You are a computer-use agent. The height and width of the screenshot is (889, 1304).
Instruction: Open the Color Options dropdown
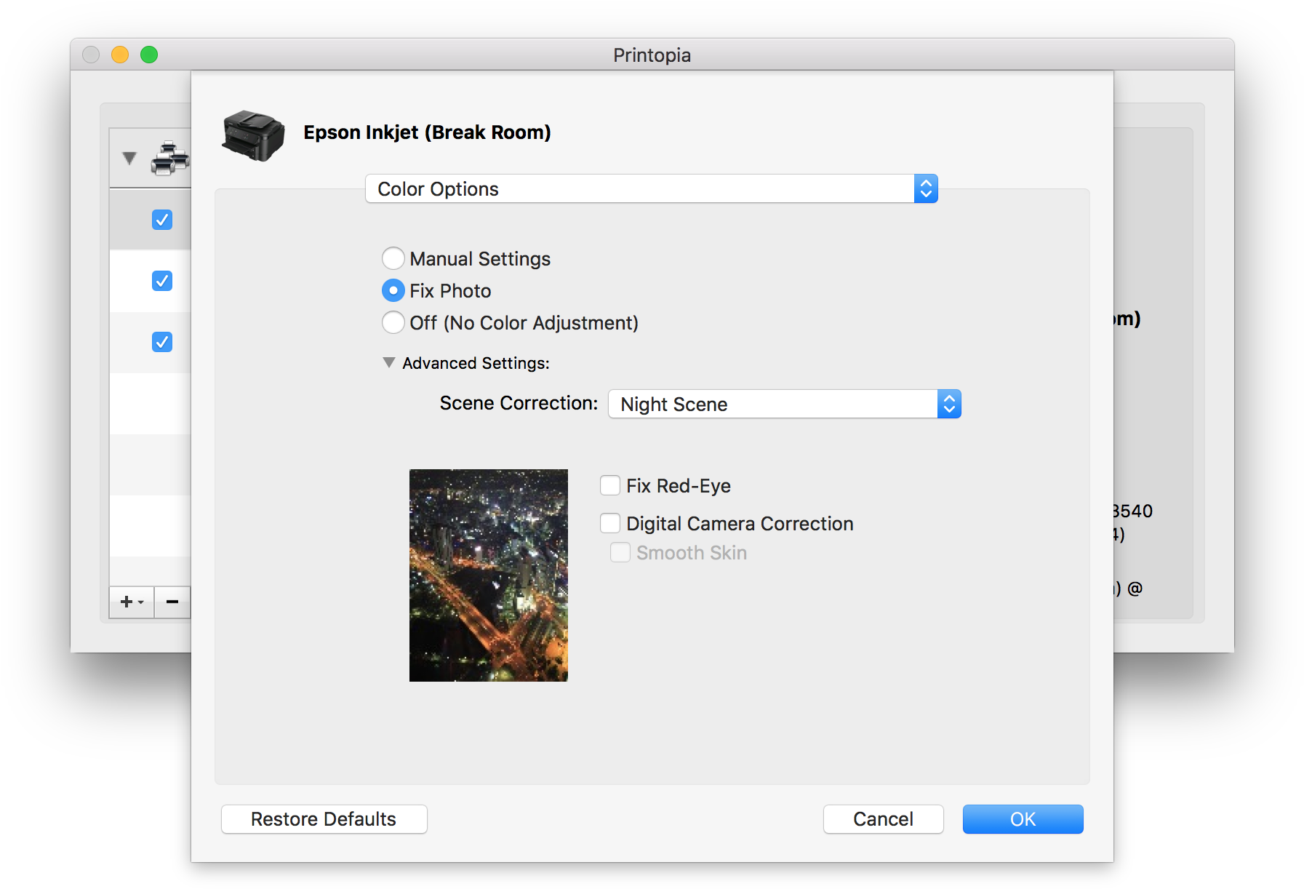[x=652, y=189]
